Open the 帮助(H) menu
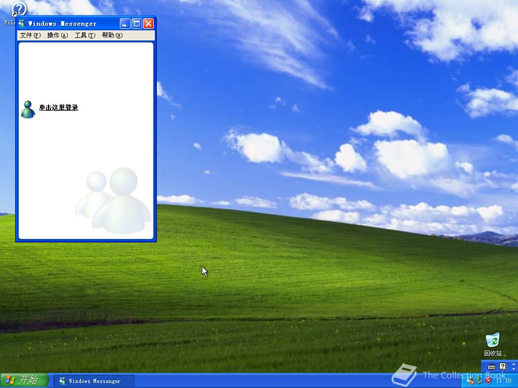 click(x=112, y=35)
